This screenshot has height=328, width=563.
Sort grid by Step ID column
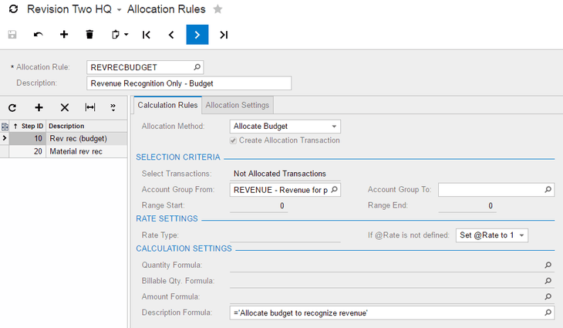pyautogui.click(x=28, y=126)
